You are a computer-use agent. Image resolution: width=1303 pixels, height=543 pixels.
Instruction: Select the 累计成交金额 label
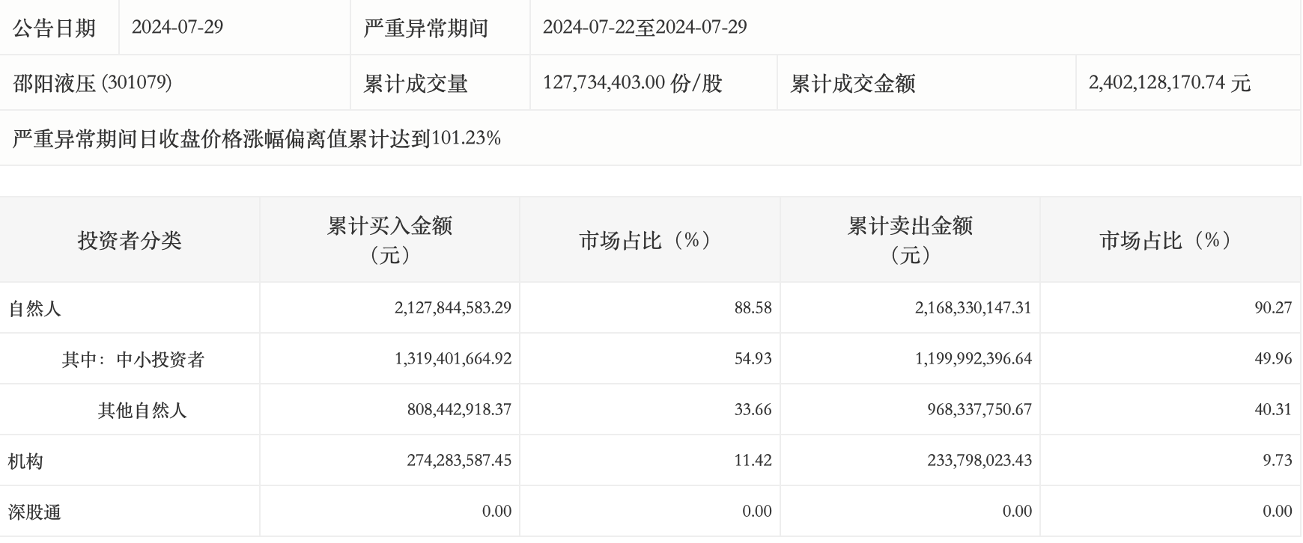853,82
